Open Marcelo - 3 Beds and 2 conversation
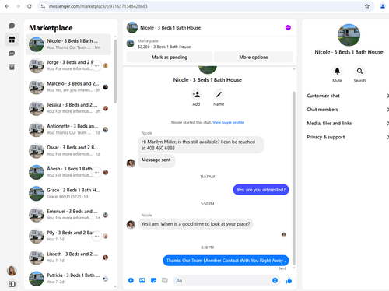The width and height of the screenshot is (389, 291). pyautogui.click(x=68, y=87)
